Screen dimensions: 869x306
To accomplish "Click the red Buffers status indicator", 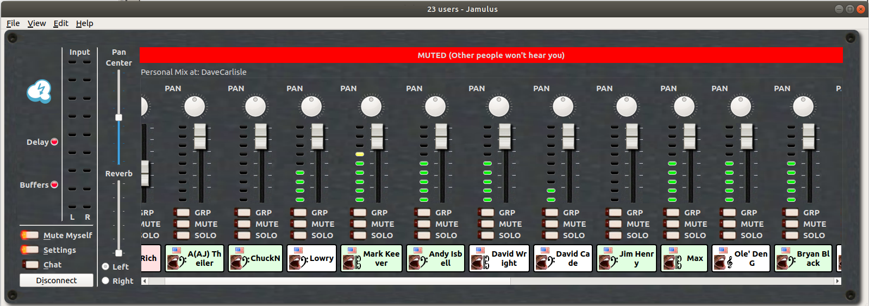I will [54, 185].
